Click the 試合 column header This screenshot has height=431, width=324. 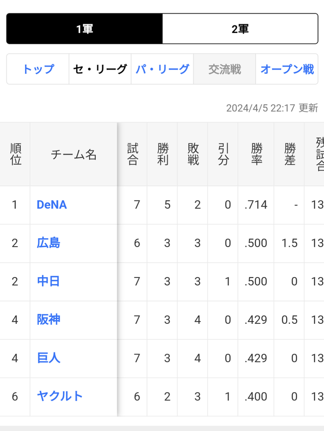pyautogui.click(x=133, y=154)
